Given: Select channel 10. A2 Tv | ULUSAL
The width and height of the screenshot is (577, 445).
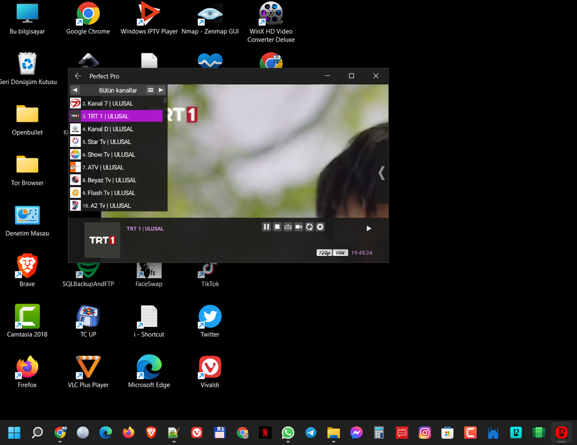Looking at the screenshot, I should 116,205.
